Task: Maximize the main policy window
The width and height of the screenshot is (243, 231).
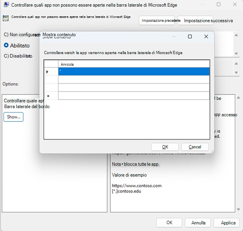Action: 218,5
